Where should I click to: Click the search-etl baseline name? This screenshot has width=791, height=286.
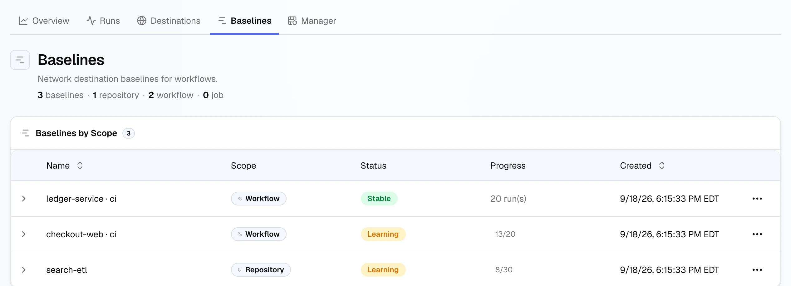[x=67, y=270]
